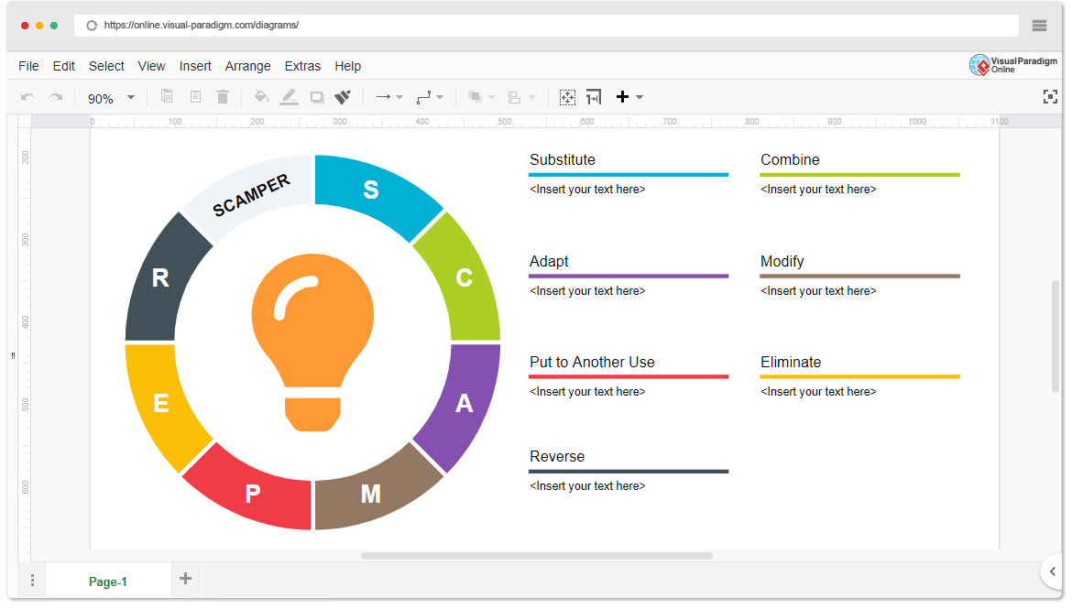
Task: Click the Actual size 1:1 icon
Action: tap(594, 97)
